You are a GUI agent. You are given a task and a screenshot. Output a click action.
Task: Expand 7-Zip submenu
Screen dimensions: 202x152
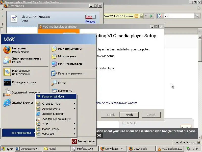[x=56, y=124]
